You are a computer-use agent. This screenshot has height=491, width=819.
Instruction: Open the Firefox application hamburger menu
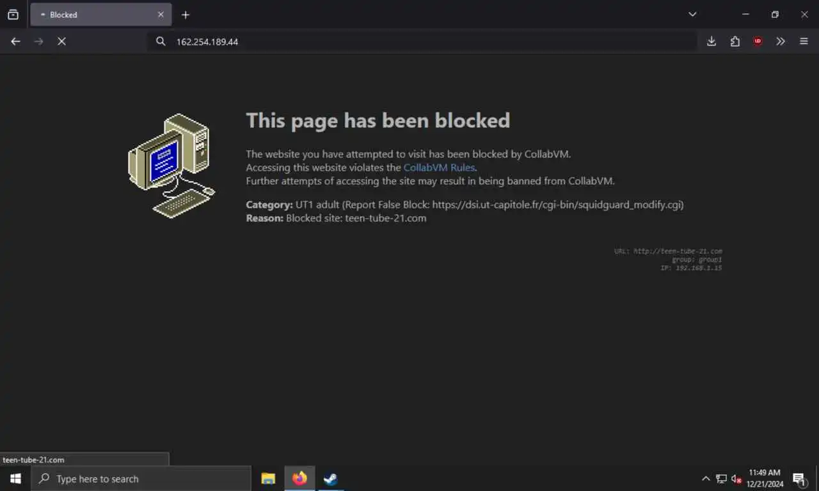click(804, 42)
